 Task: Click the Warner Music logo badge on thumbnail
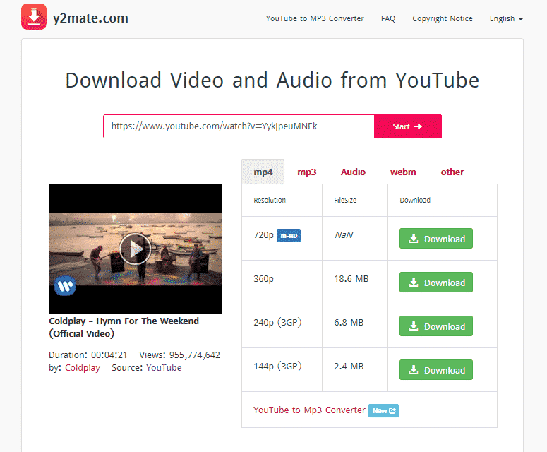65,285
